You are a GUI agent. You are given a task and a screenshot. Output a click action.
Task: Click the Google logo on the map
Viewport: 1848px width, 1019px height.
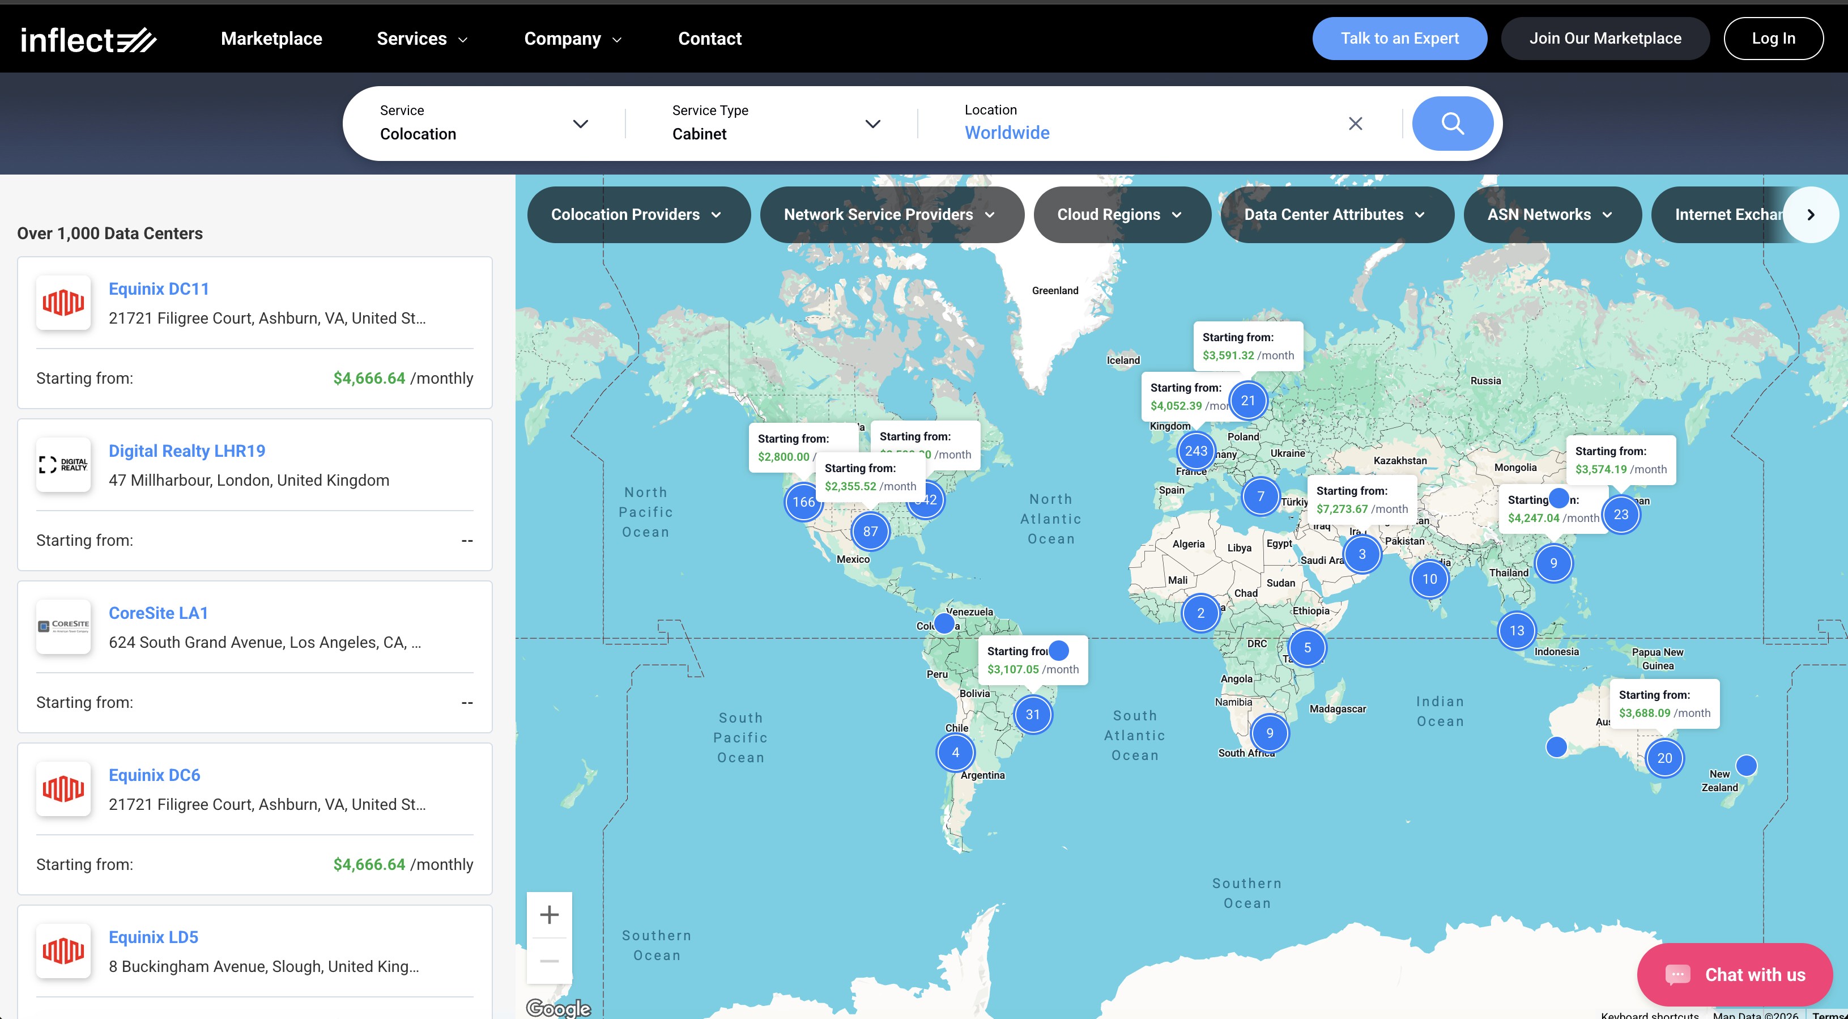558,1008
